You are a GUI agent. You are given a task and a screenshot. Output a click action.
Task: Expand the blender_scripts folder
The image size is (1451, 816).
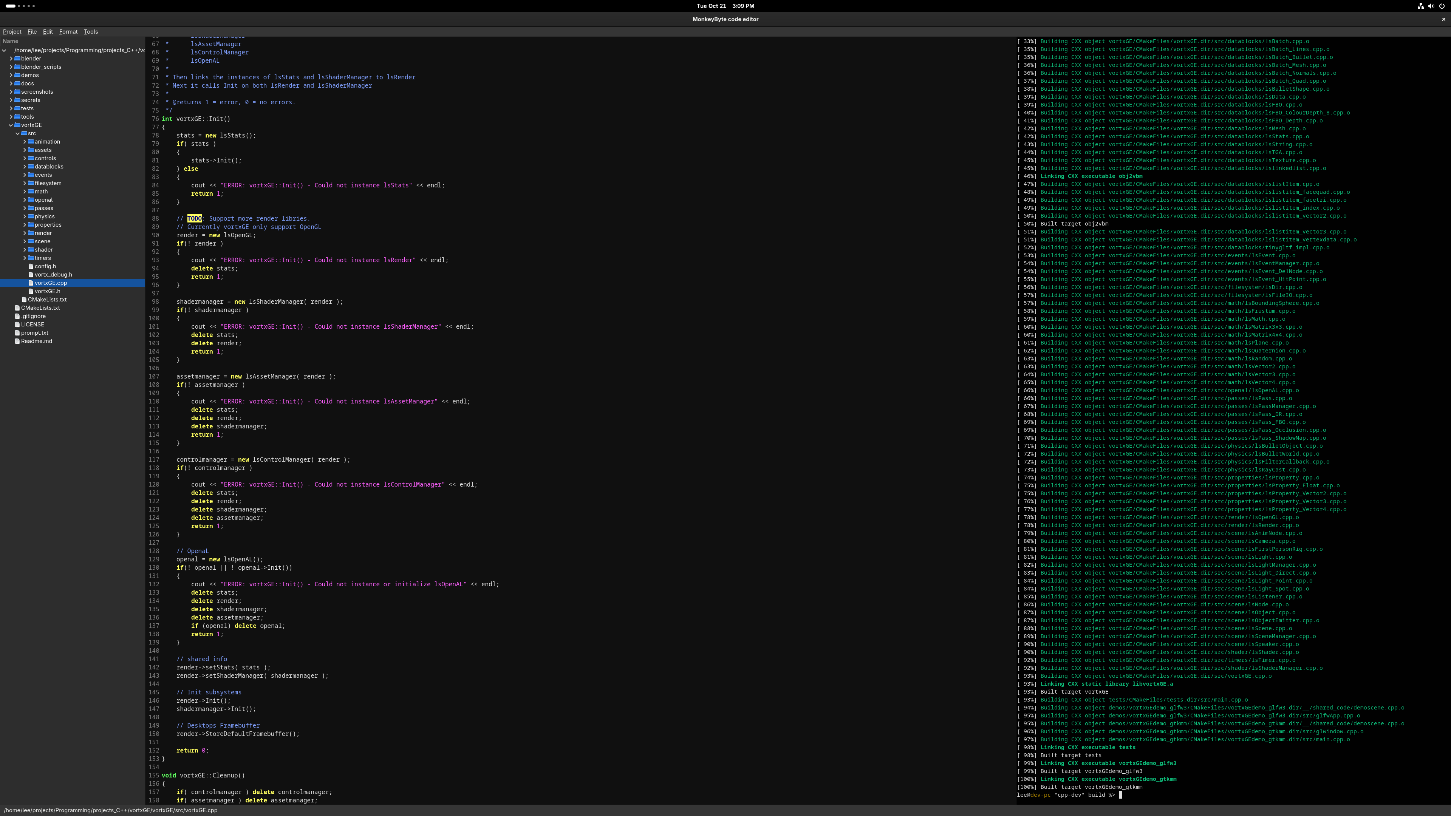coord(11,66)
